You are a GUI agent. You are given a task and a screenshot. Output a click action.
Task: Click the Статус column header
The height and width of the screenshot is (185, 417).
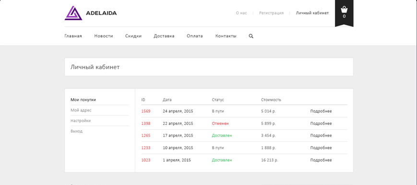218,100
